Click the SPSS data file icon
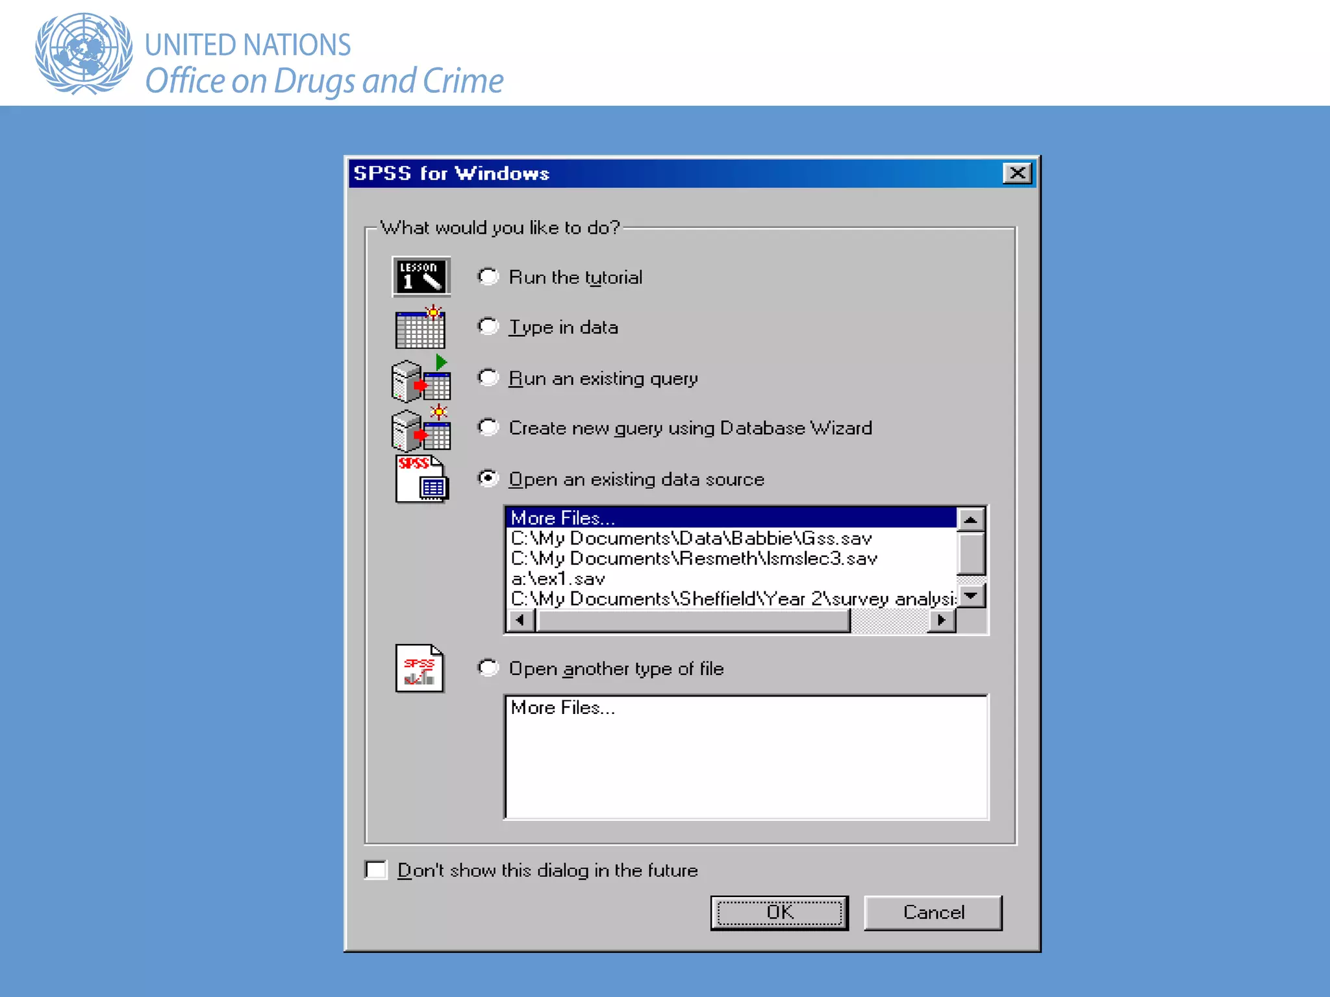Screen dimensions: 1330x997 [421, 479]
